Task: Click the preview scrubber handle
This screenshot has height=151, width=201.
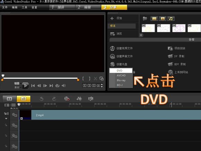Action: (x=3, y=76)
